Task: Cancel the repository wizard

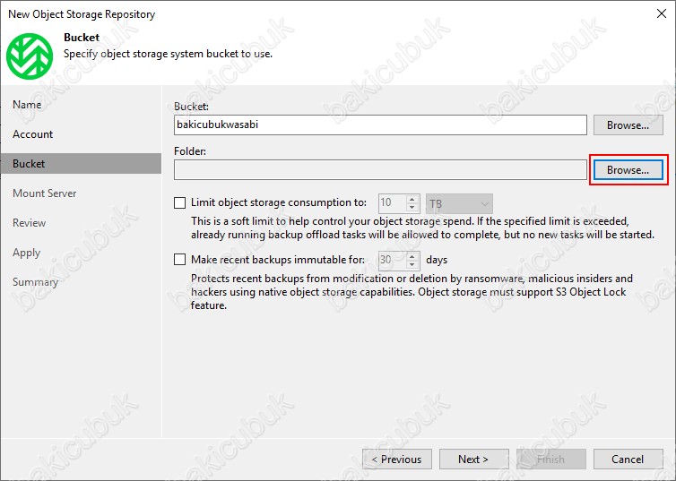Action: pos(628,459)
